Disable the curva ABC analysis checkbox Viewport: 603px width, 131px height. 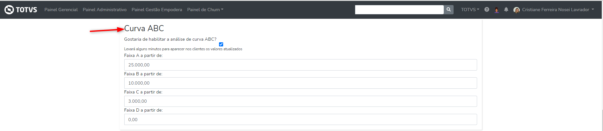221,44
